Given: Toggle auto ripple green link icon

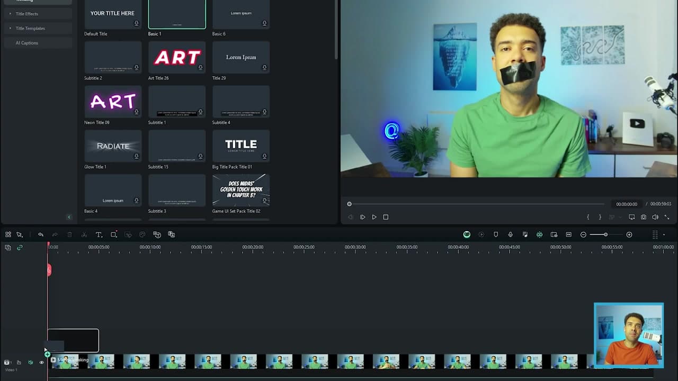Looking at the screenshot, I should (20, 247).
